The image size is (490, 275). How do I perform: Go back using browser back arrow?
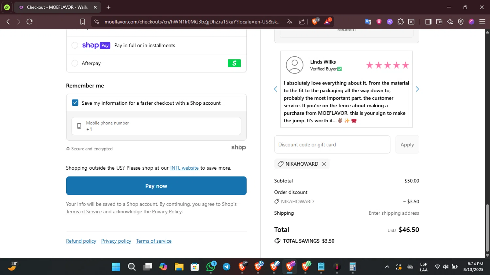coord(8,22)
